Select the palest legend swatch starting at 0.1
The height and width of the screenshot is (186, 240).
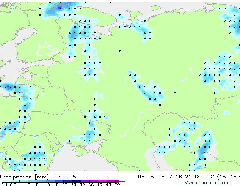coord(6,181)
